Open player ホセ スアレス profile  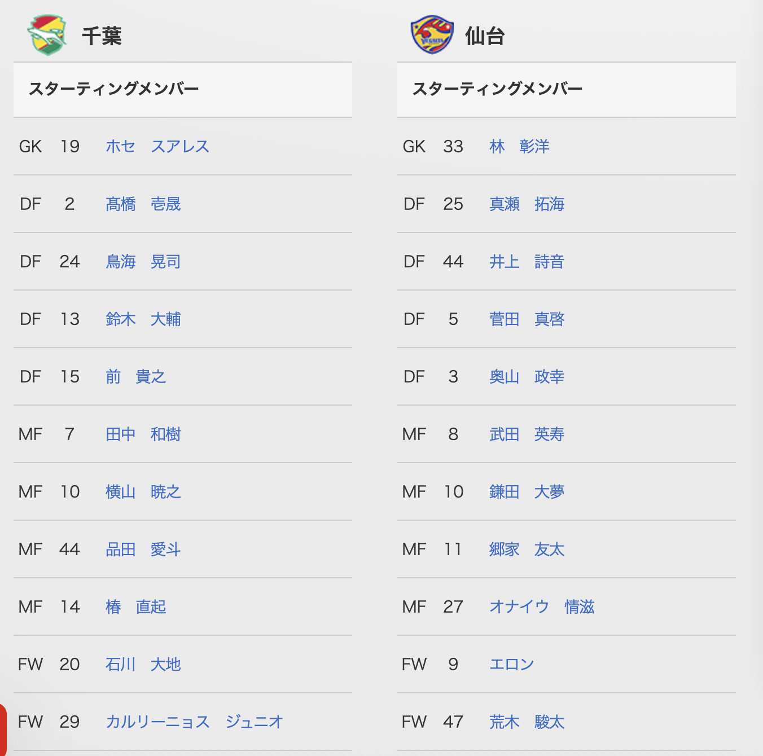tap(157, 147)
